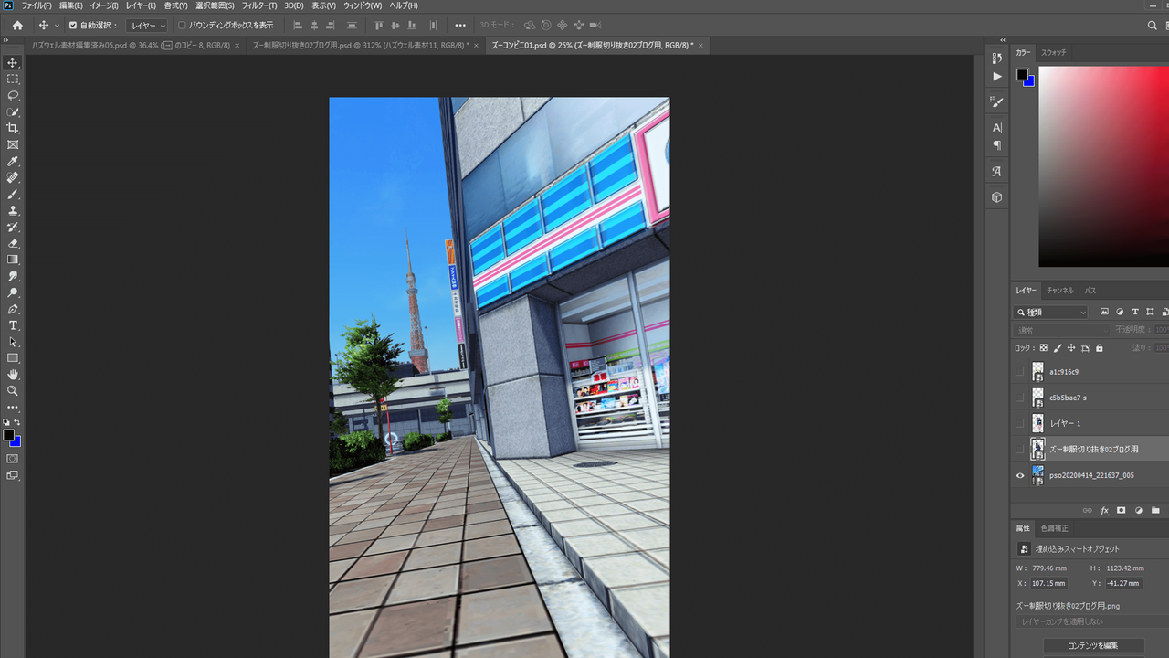Select the Zoom tool
1169x658 pixels.
tap(13, 391)
